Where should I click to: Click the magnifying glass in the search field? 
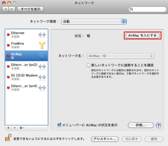pyautogui.click(x=131, y=9)
